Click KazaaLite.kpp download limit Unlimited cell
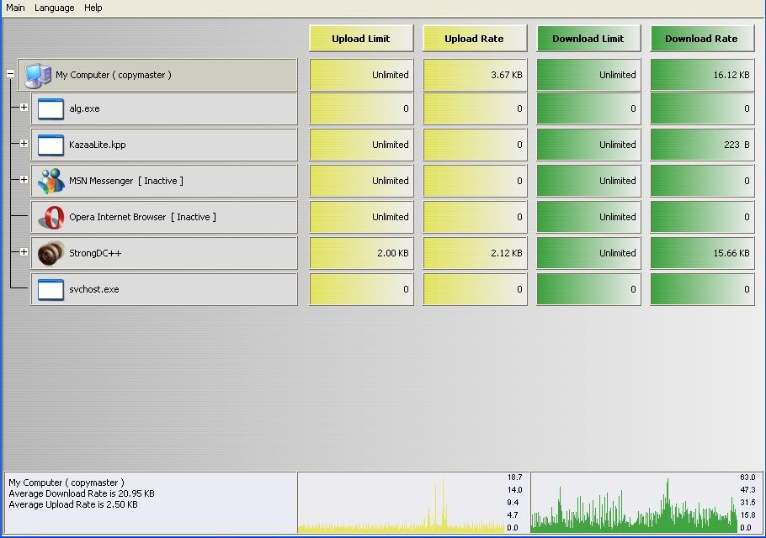 tap(588, 145)
